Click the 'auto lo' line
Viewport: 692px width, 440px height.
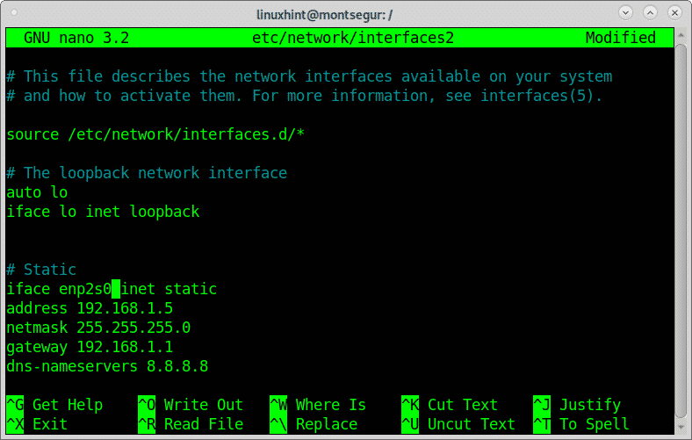37,192
